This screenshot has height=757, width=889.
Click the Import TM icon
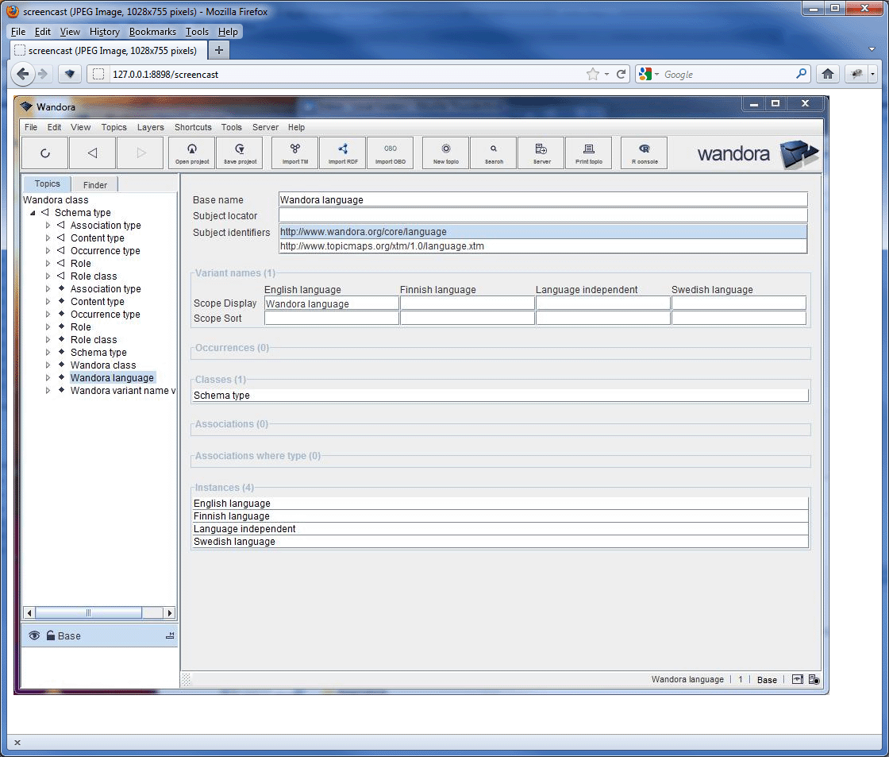(x=294, y=153)
